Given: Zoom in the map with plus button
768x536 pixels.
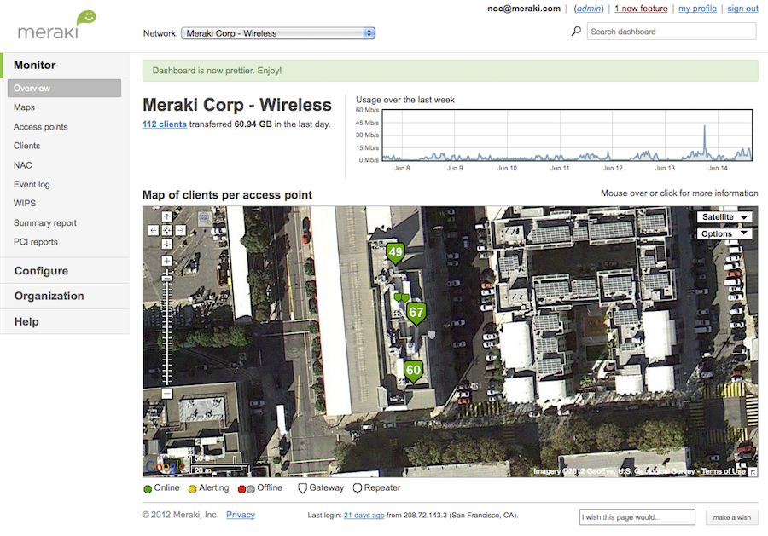Looking at the screenshot, I should [167, 261].
